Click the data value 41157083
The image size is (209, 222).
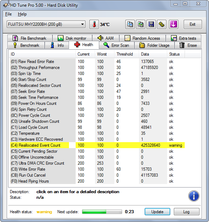(150, 175)
